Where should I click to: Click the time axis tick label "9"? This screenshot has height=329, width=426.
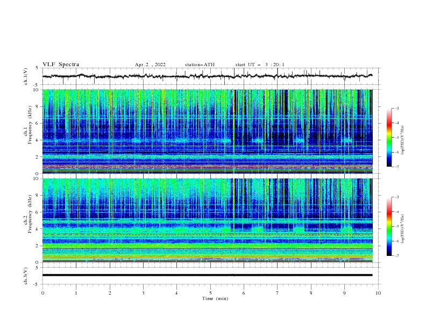pyautogui.click(x=344, y=293)
